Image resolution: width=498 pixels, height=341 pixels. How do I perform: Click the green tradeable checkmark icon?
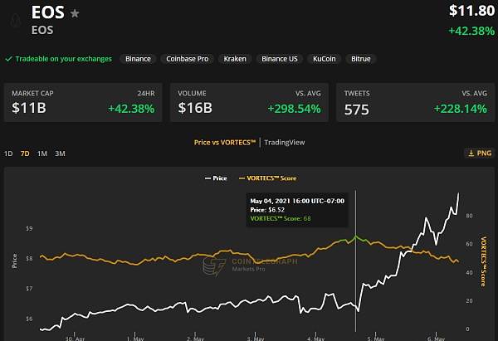[9, 59]
